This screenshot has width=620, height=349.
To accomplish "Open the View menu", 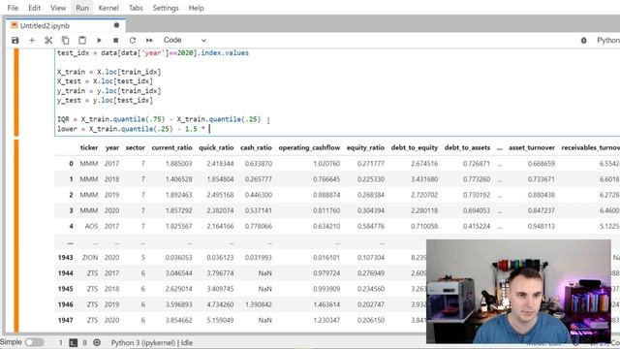I will pos(58,8).
